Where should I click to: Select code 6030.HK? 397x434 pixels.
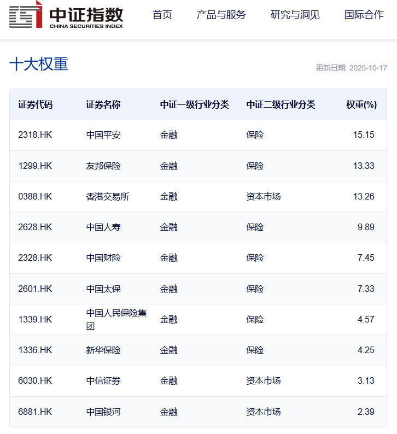point(35,381)
